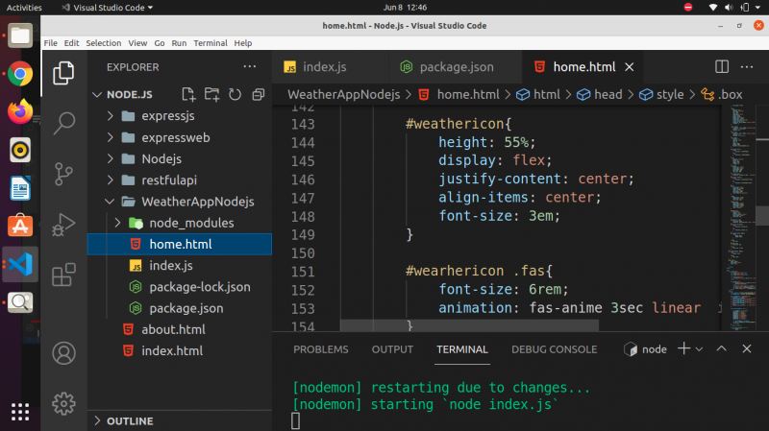This screenshot has height=431, width=769.
Task: Switch to the index.js editor tab
Action: [331, 67]
